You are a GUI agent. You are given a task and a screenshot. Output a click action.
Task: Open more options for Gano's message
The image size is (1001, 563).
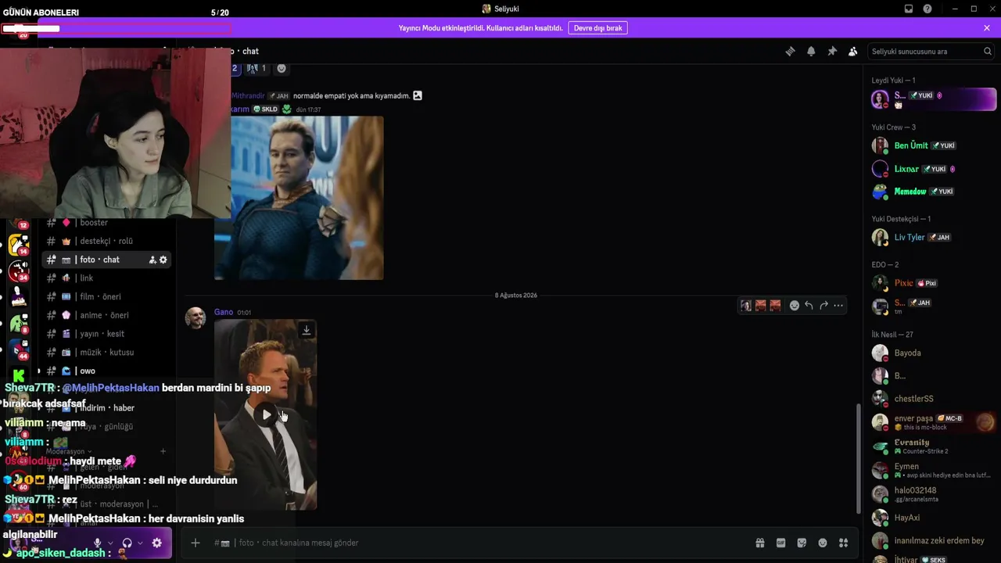838,306
